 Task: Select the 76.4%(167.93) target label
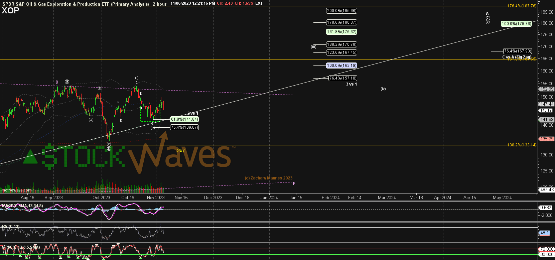coord(518,51)
